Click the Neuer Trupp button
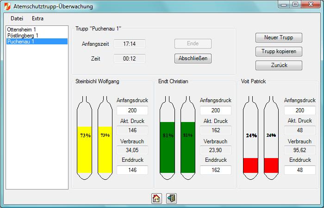The width and height of the screenshot is (324, 208). click(x=279, y=37)
